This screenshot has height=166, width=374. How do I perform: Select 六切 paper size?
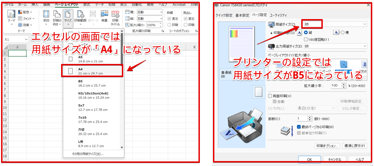[x=92, y=131]
